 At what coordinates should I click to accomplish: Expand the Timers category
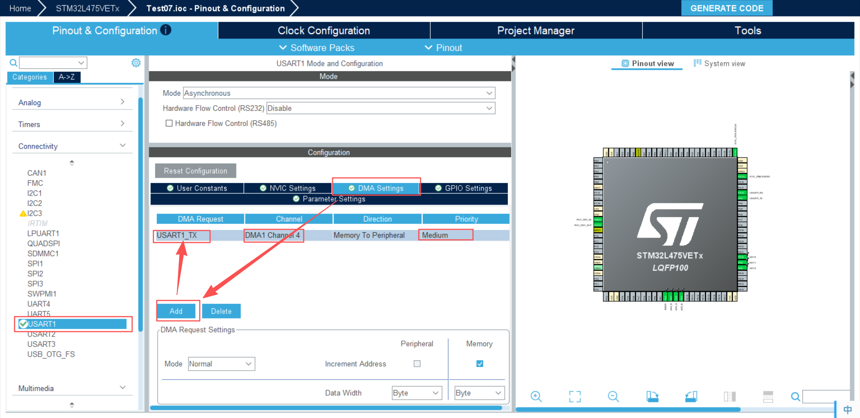coord(72,124)
